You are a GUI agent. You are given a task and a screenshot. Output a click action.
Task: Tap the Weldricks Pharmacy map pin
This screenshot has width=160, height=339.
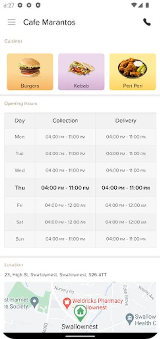(67, 303)
